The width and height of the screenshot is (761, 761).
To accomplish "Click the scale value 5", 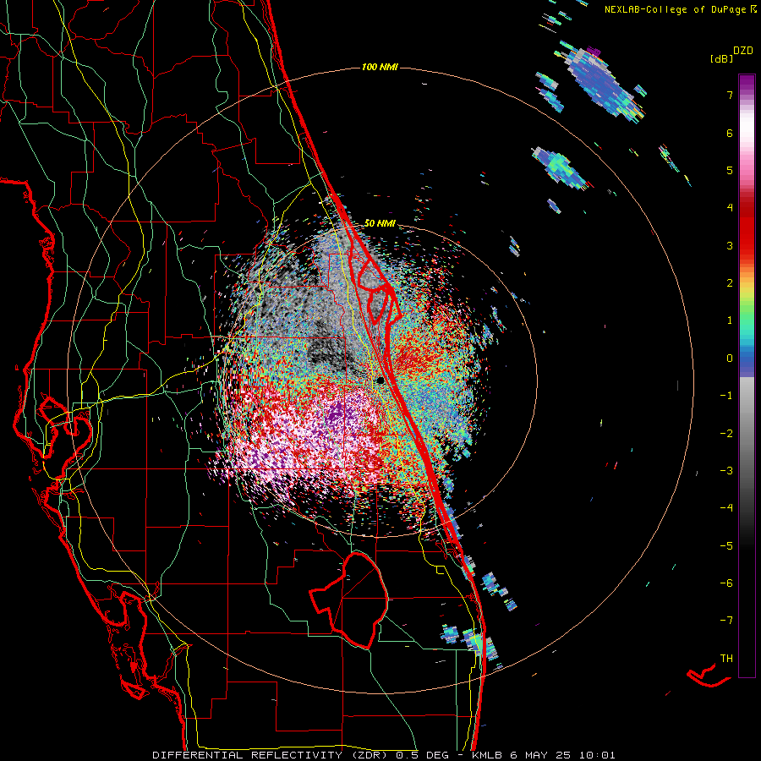I will pyautogui.click(x=730, y=170).
